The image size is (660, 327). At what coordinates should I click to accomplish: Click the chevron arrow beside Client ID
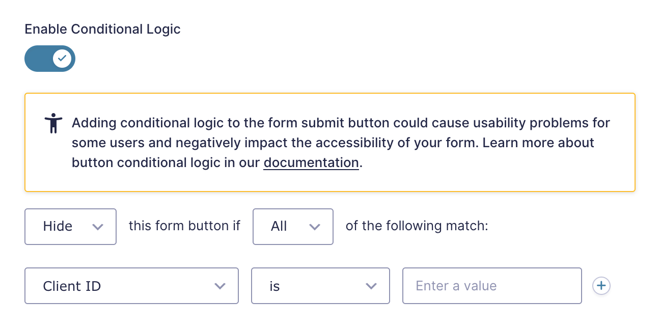pyautogui.click(x=220, y=286)
